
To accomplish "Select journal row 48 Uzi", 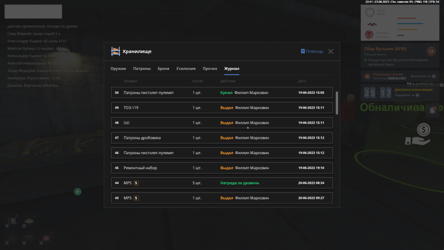I will 222,123.
